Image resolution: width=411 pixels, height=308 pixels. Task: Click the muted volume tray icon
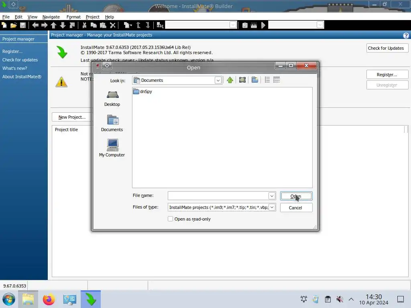tap(340, 299)
